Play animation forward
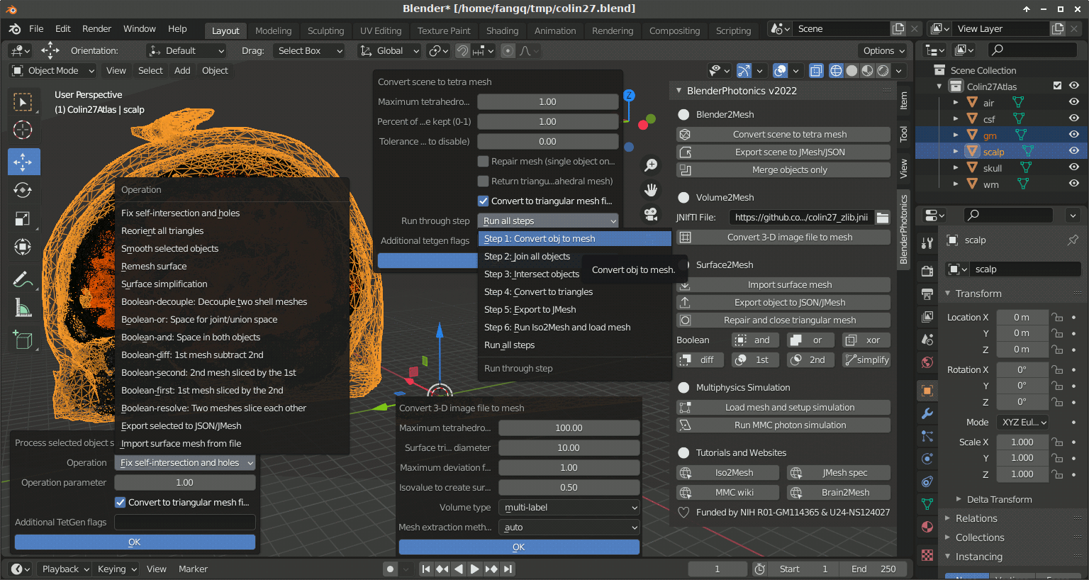Viewport: 1089px width, 580px height. 475,569
